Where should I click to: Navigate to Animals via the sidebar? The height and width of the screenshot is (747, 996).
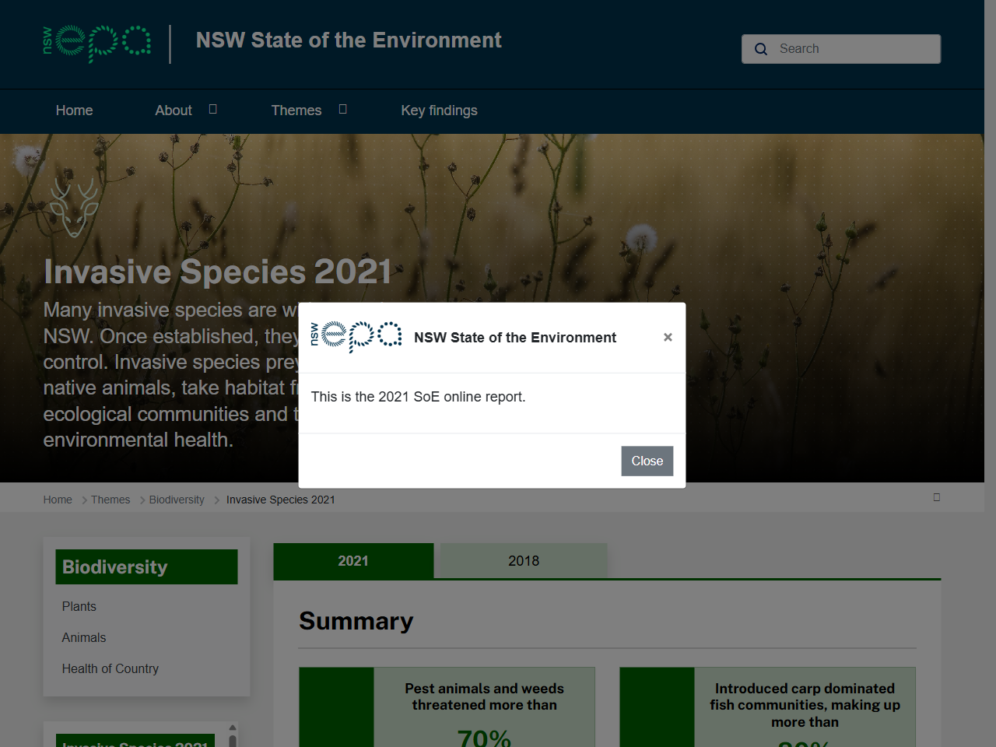coord(83,637)
